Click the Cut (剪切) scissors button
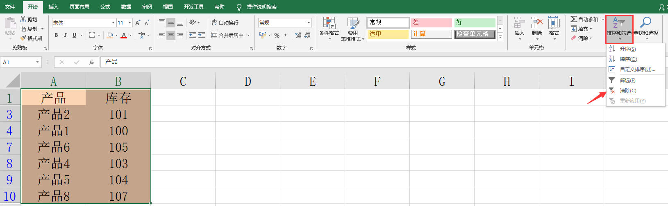 29,19
